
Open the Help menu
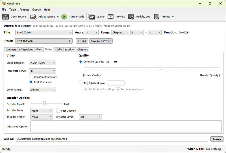47,10
